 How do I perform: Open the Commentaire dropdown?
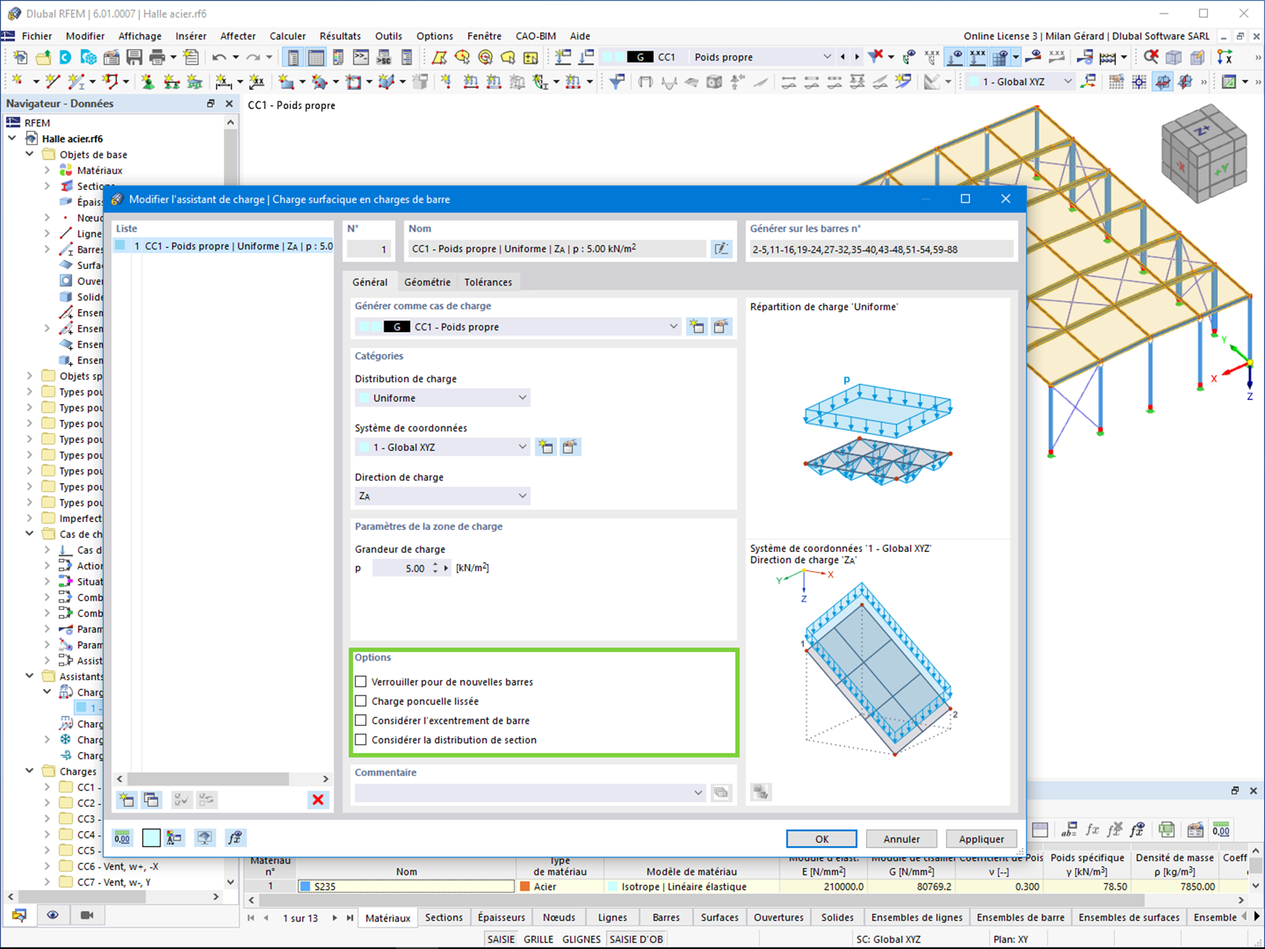(530, 792)
